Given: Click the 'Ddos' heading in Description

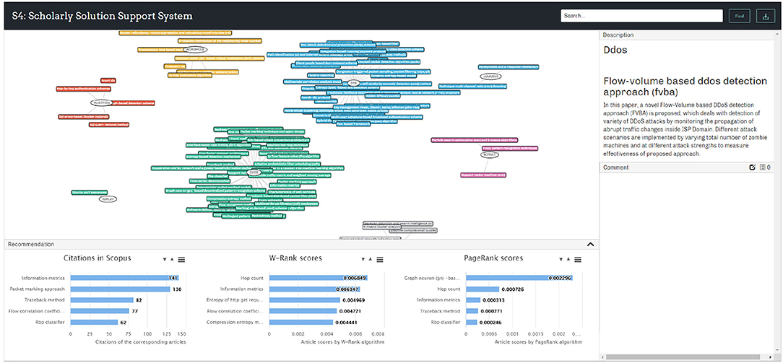Looking at the screenshot, I should click(x=615, y=51).
